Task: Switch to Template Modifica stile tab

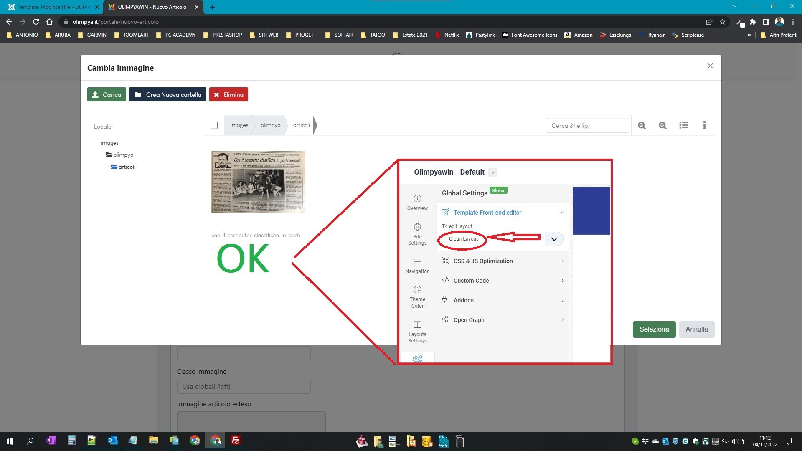Action: click(x=52, y=7)
